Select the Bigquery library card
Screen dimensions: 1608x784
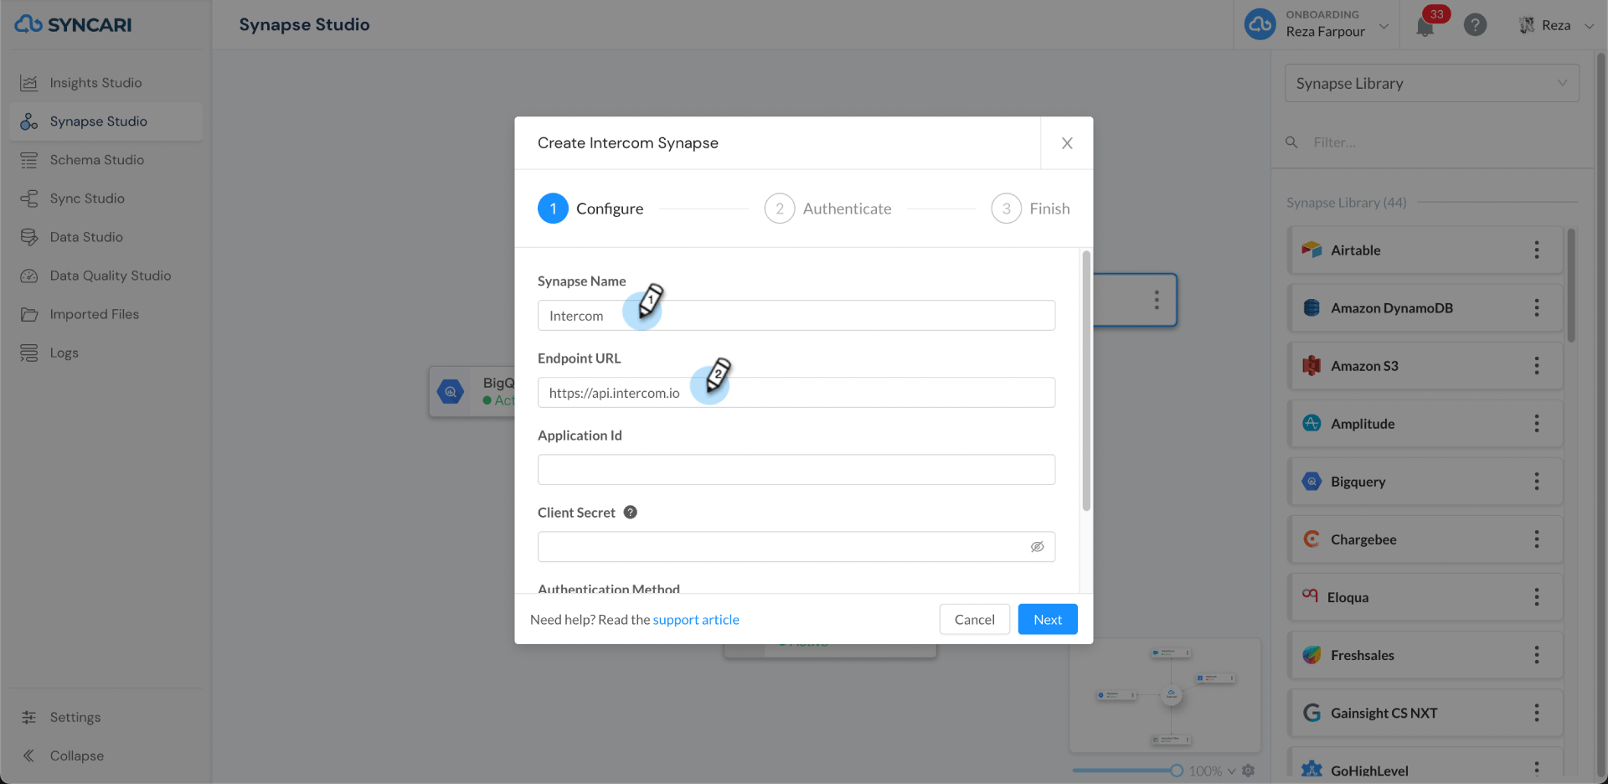pos(1425,481)
